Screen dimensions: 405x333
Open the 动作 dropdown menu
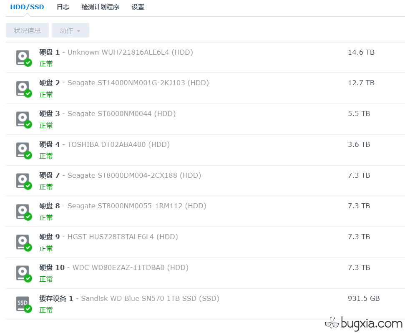pyautogui.click(x=70, y=30)
